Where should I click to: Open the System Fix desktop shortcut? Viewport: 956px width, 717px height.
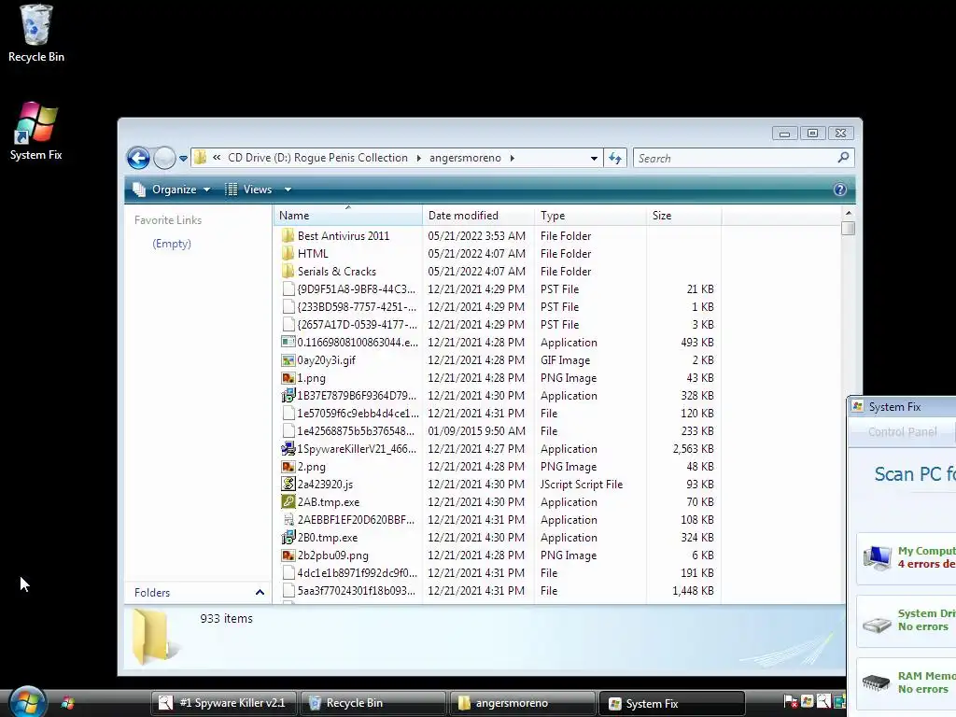point(36,131)
